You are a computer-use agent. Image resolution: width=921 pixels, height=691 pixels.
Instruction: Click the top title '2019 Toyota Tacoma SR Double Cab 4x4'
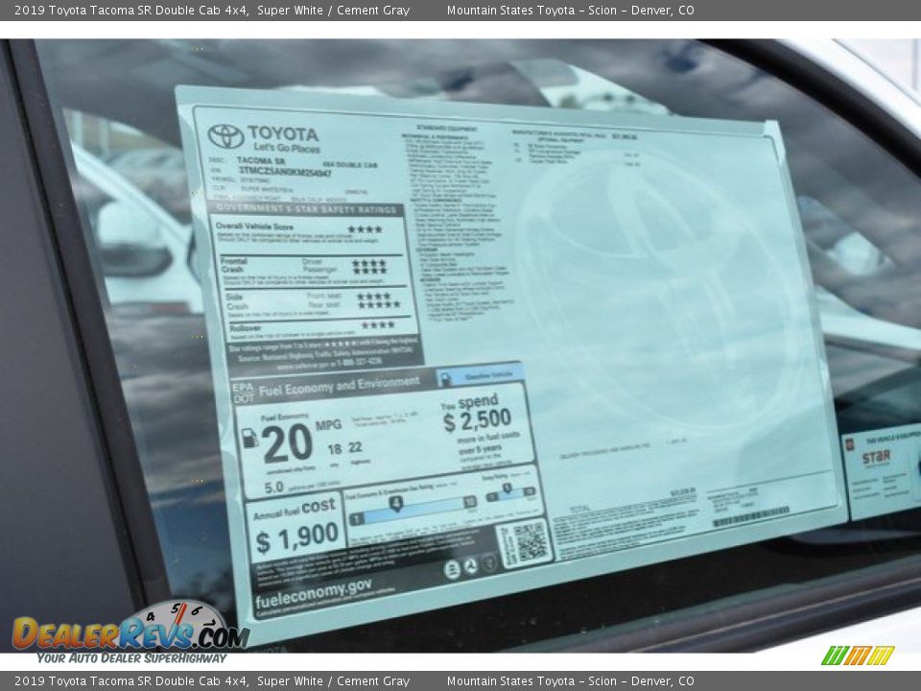[x=131, y=11]
